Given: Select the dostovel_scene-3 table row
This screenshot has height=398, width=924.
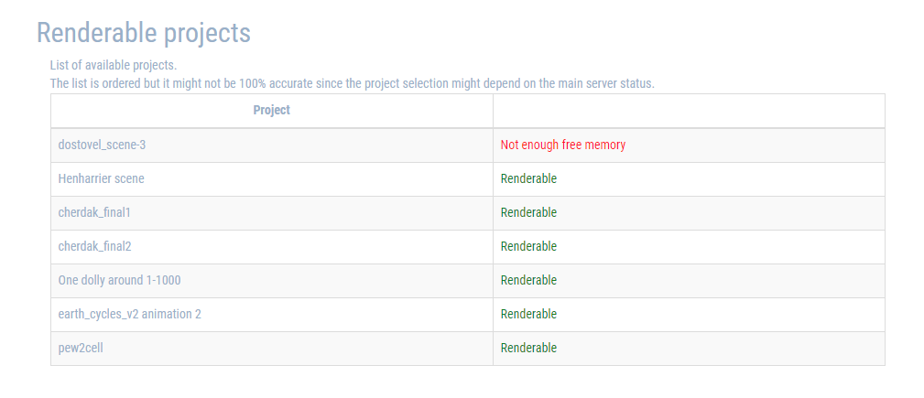Looking at the screenshot, I should tap(468, 145).
